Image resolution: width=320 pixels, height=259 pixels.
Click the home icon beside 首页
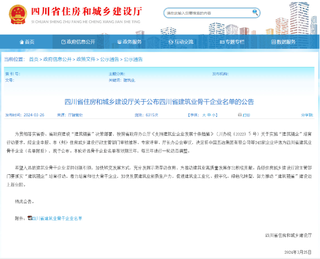21,42
